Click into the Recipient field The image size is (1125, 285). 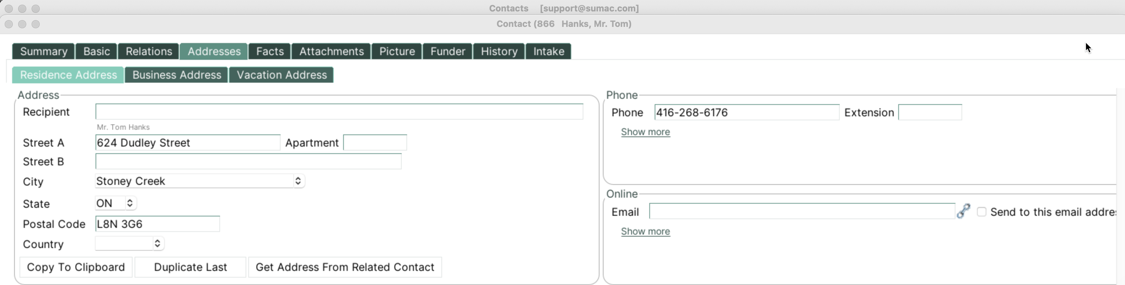click(339, 112)
